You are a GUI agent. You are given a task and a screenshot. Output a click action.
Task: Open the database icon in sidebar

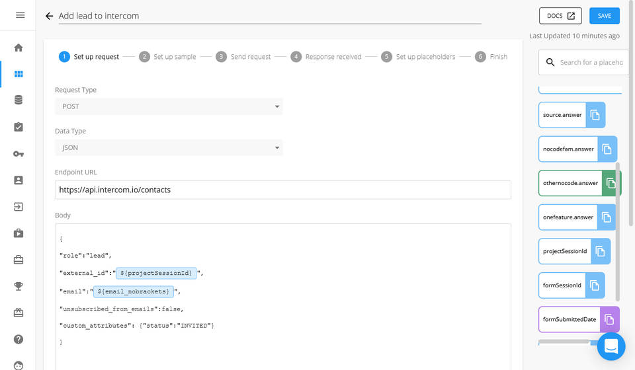[x=19, y=100]
